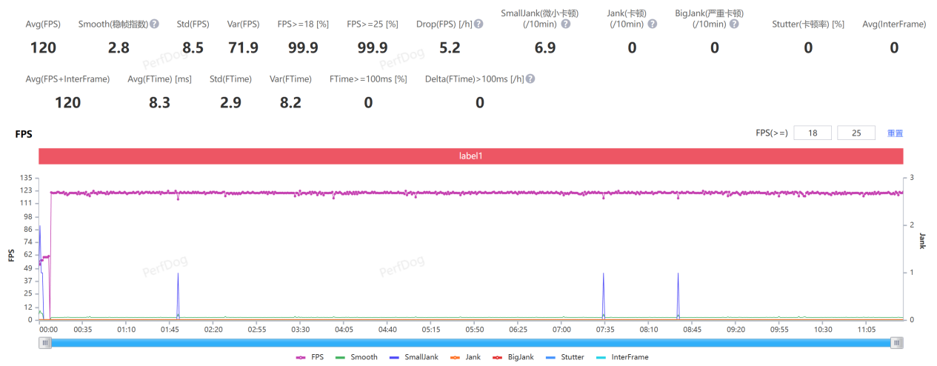Click the left handle of time range slider
This screenshot has width=937, height=366.
coord(46,342)
